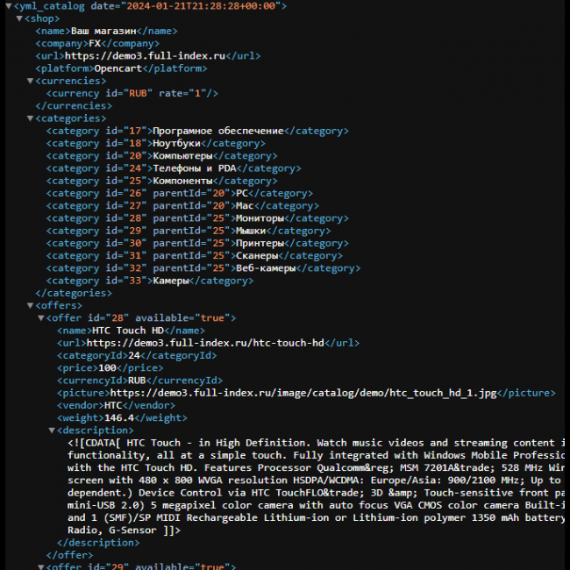
Task: Click the company FX line
Action: click(x=96, y=44)
